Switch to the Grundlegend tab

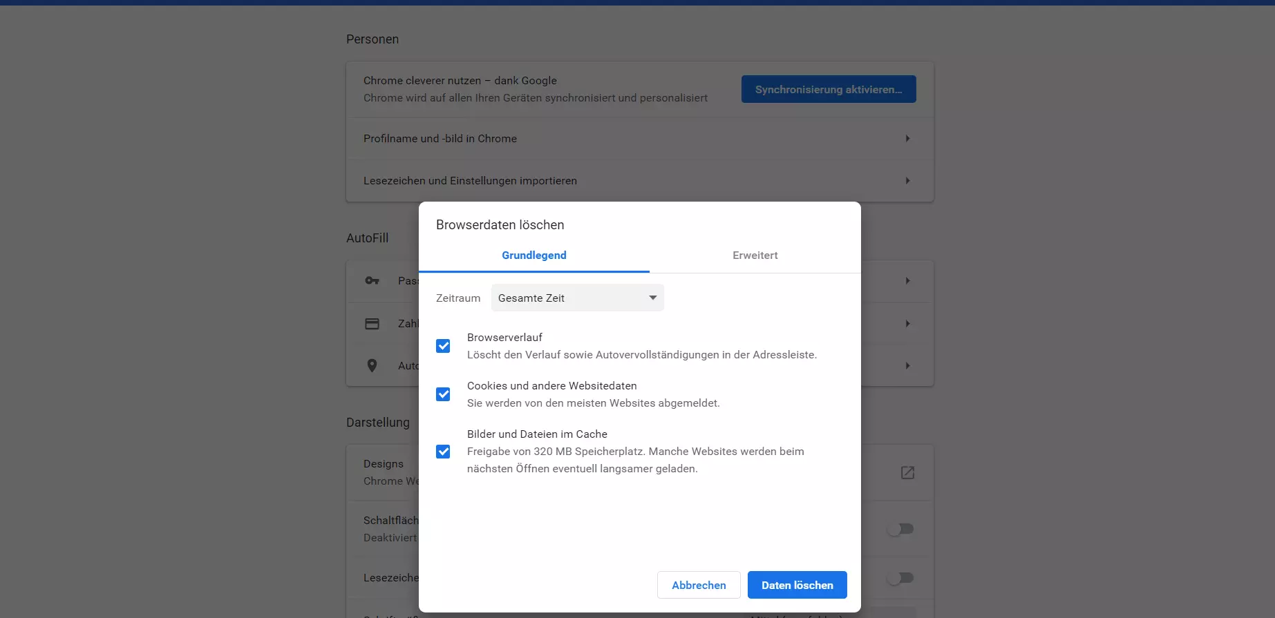(x=534, y=255)
